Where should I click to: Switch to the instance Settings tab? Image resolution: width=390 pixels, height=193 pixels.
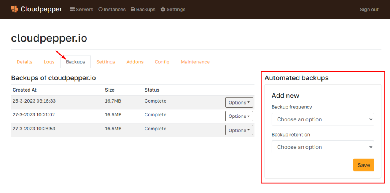click(105, 62)
